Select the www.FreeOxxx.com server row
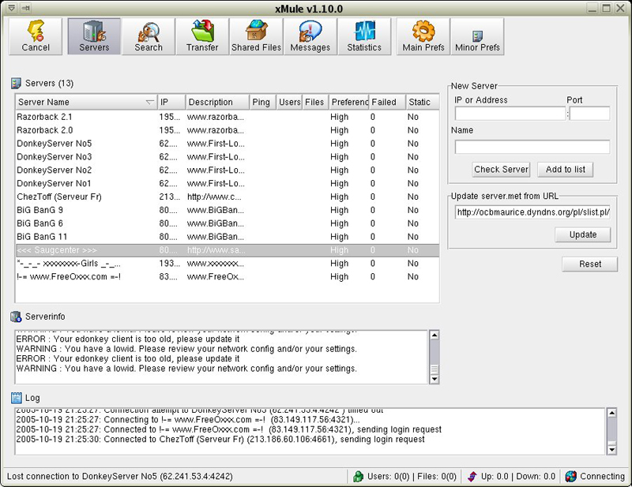The image size is (632, 487). coord(228,277)
